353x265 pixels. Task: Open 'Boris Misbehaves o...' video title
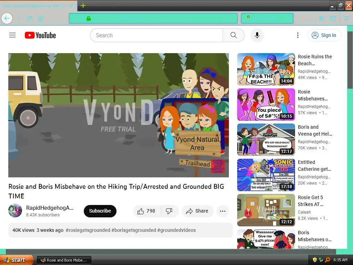[x=314, y=236]
